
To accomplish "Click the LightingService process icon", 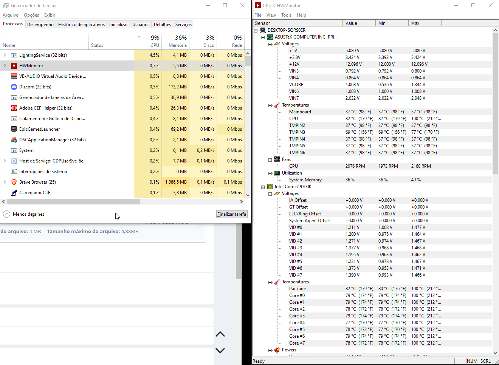I will coord(14,55).
